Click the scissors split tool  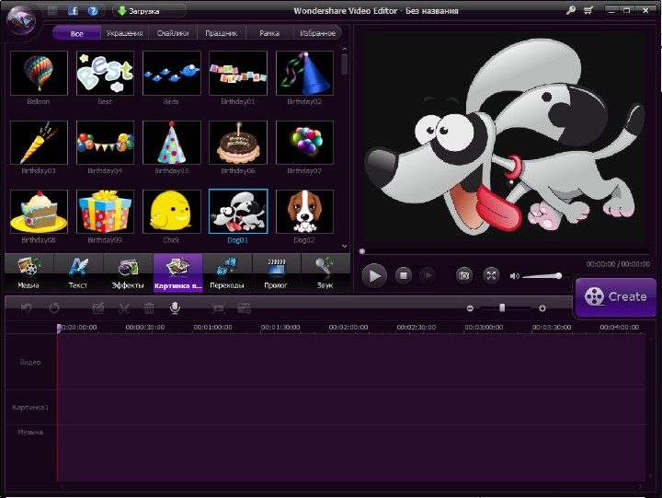124,308
